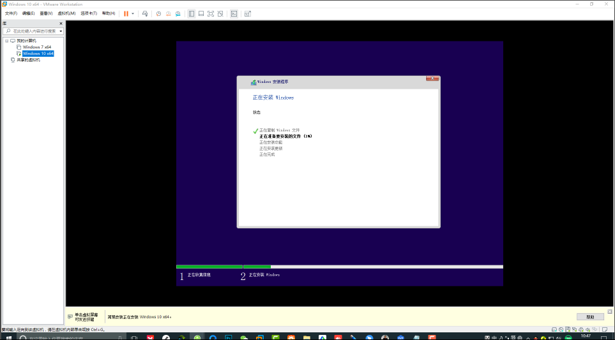Collapse the 我的计算机 tree node

[x=6, y=41]
